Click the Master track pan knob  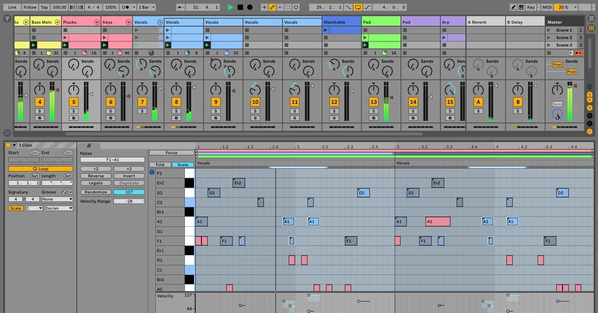(557, 89)
